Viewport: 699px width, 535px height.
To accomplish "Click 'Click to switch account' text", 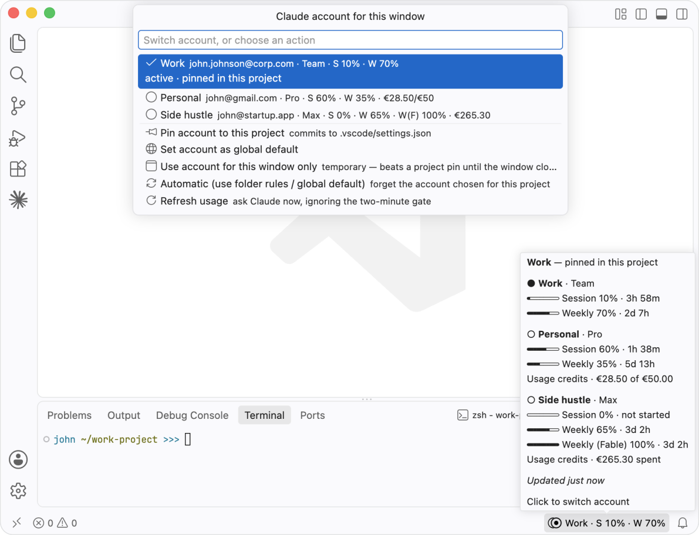I will pyautogui.click(x=578, y=502).
